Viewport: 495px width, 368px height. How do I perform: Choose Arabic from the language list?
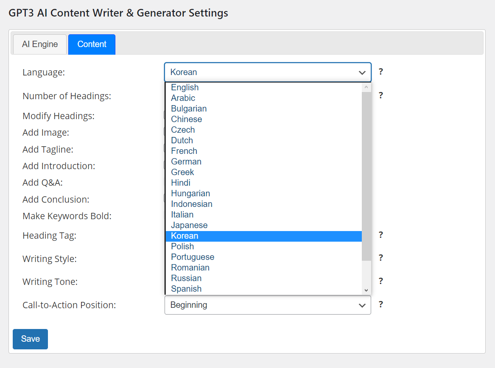(x=263, y=98)
